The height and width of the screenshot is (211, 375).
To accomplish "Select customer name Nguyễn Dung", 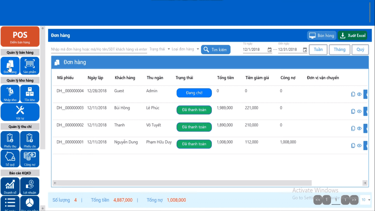I will click(x=126, y=142).
